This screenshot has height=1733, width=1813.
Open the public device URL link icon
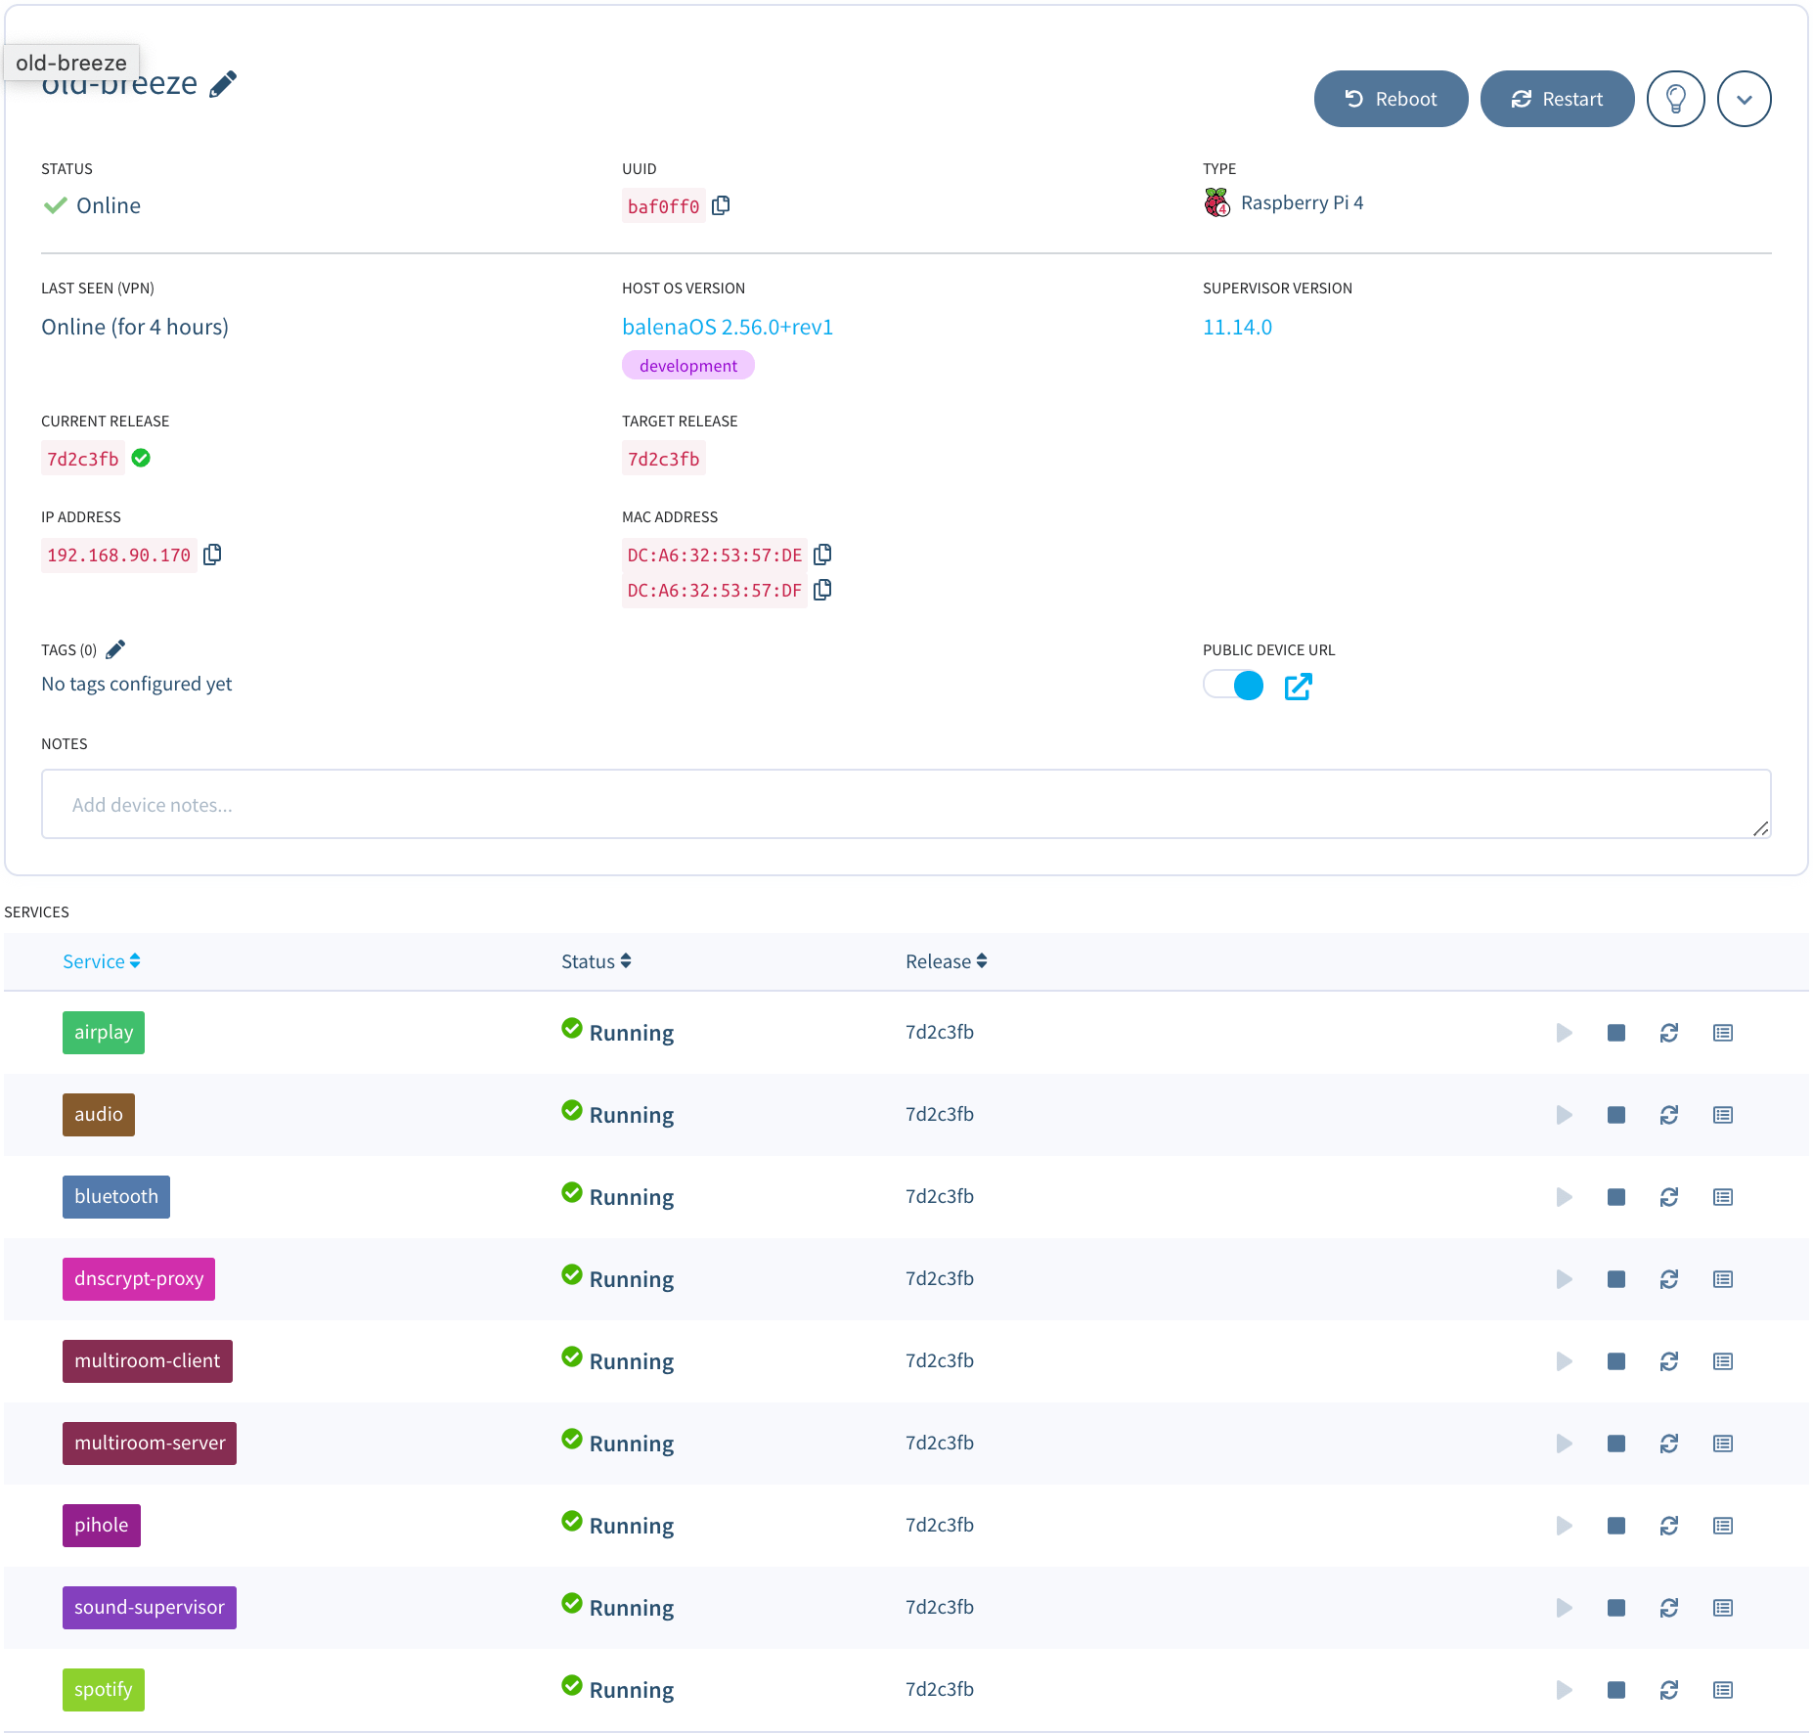coord(1298,687)
